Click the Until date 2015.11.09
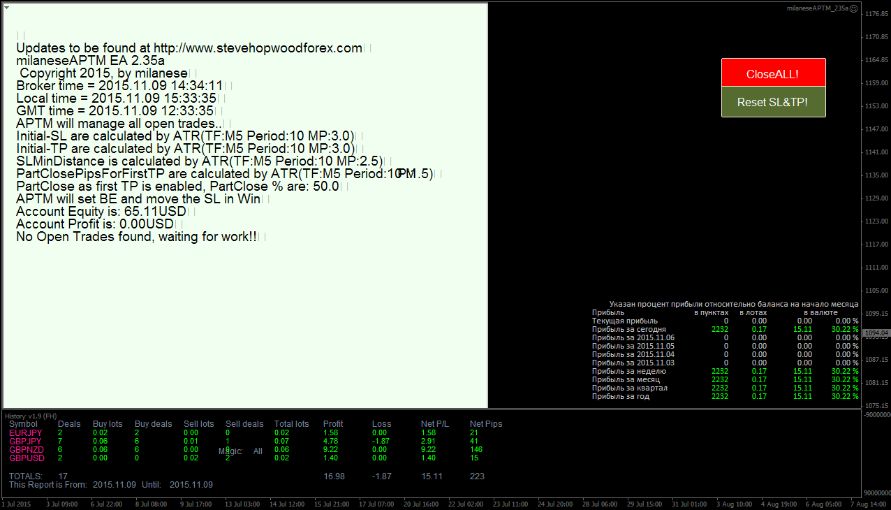891x510 pixels. tap(191, 485)
